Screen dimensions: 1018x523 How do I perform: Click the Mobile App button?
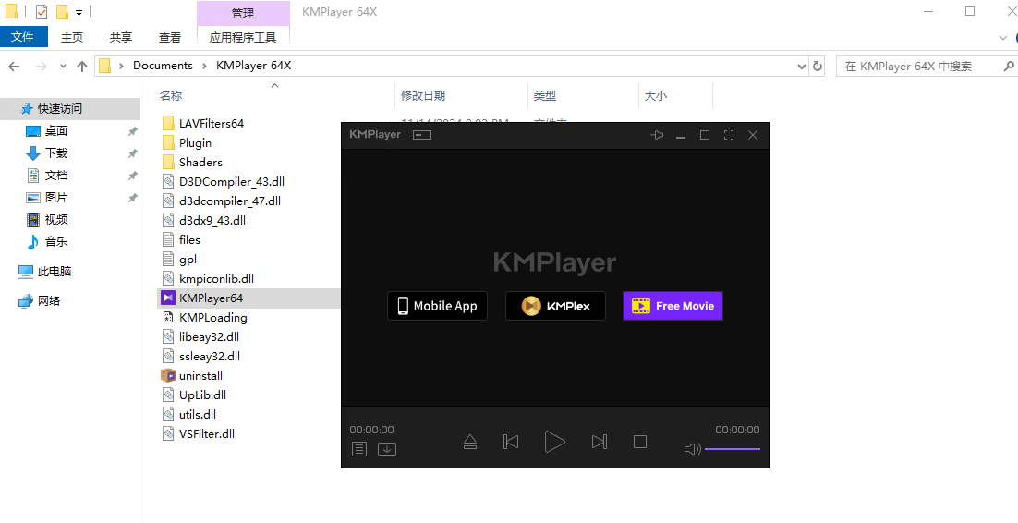point(437,306)
